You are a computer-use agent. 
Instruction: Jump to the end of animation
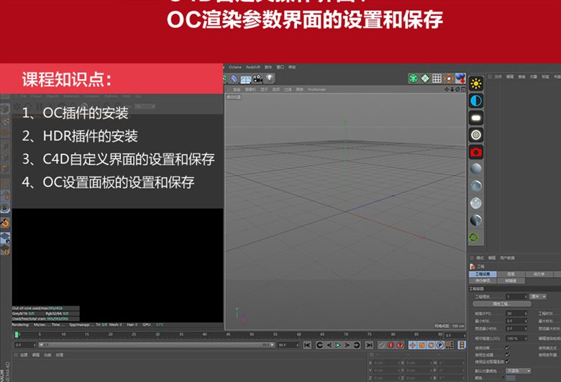pyautogui.click(x=369, y=345)
